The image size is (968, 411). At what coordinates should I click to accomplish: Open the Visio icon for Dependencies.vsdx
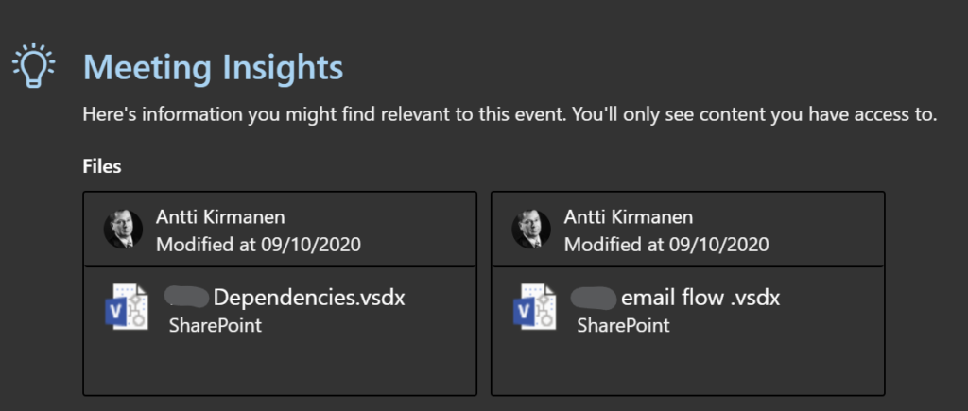(x=127, y=307)
